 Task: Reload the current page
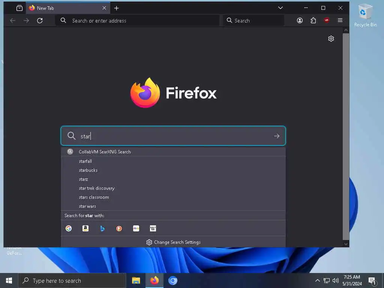[x=40, y=21]
